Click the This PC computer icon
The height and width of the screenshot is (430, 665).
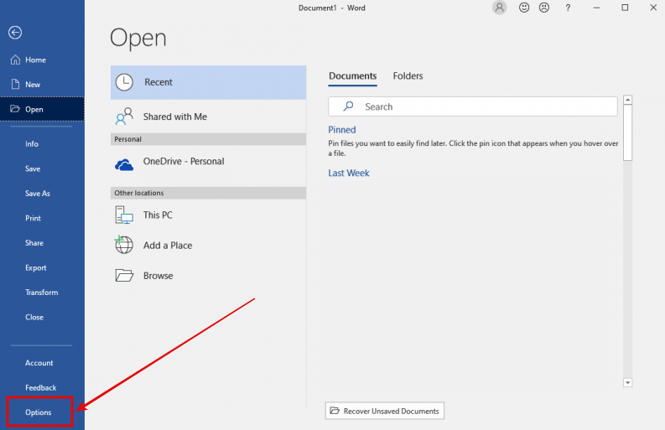click(x=124, y=215)
